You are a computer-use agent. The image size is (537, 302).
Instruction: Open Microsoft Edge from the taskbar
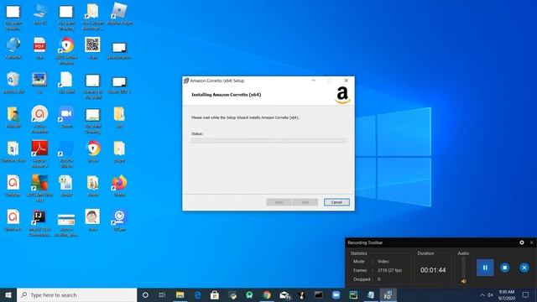coord(198,294)
